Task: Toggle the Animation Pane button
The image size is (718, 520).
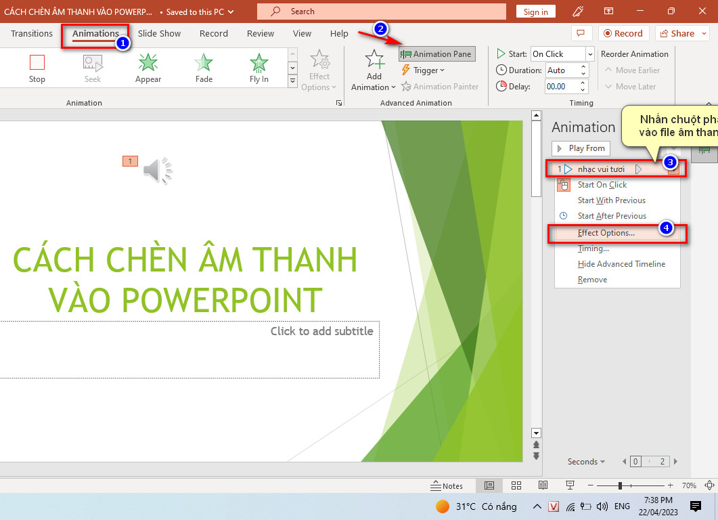Action: pos(437,54)
